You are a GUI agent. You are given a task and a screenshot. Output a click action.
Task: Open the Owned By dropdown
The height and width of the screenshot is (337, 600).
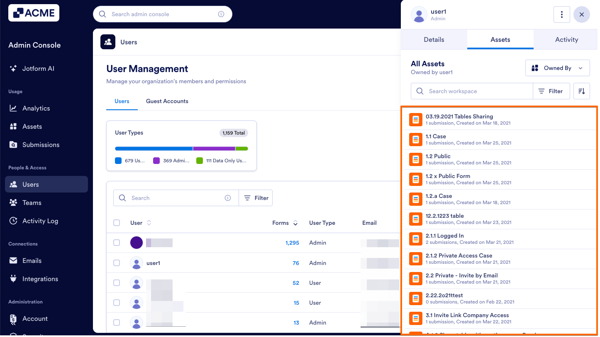point(558,67)
